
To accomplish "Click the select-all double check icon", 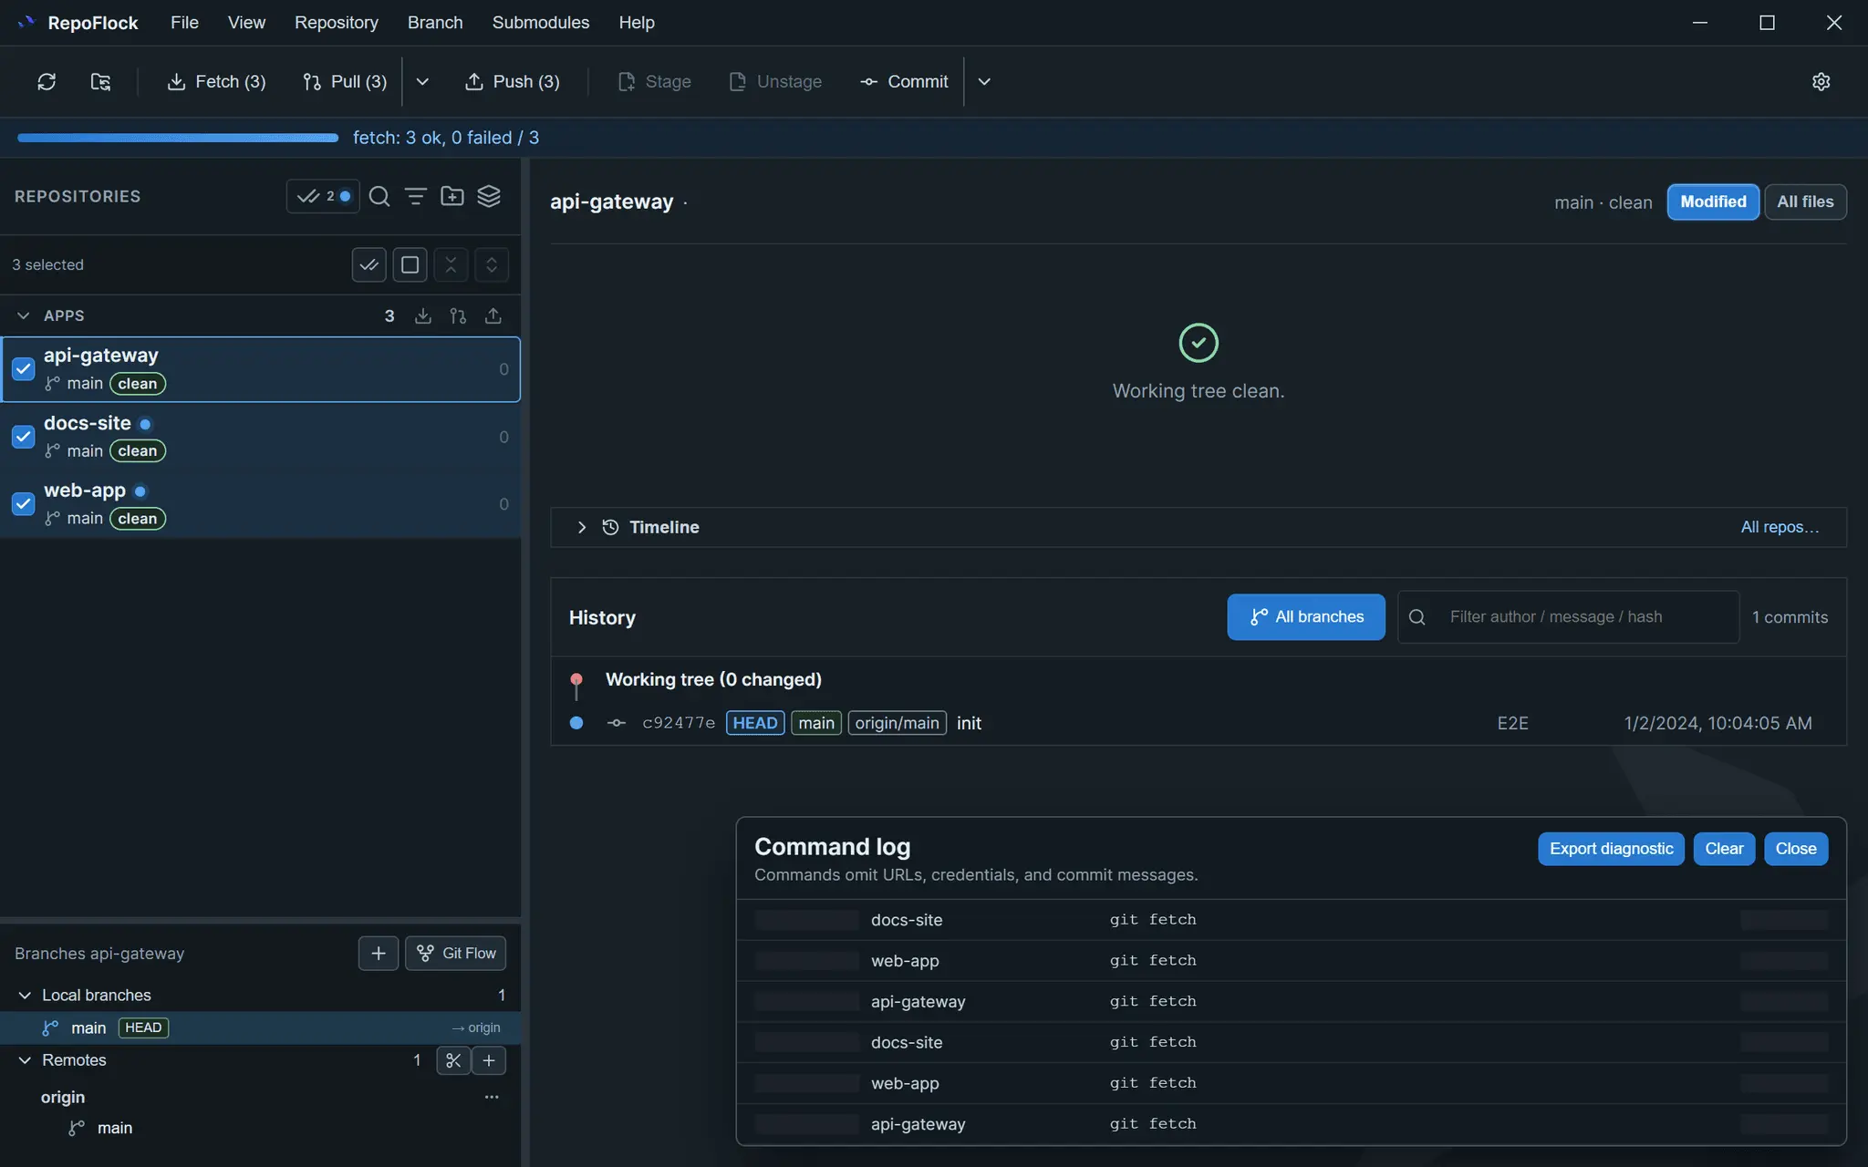I will [369, 264].
